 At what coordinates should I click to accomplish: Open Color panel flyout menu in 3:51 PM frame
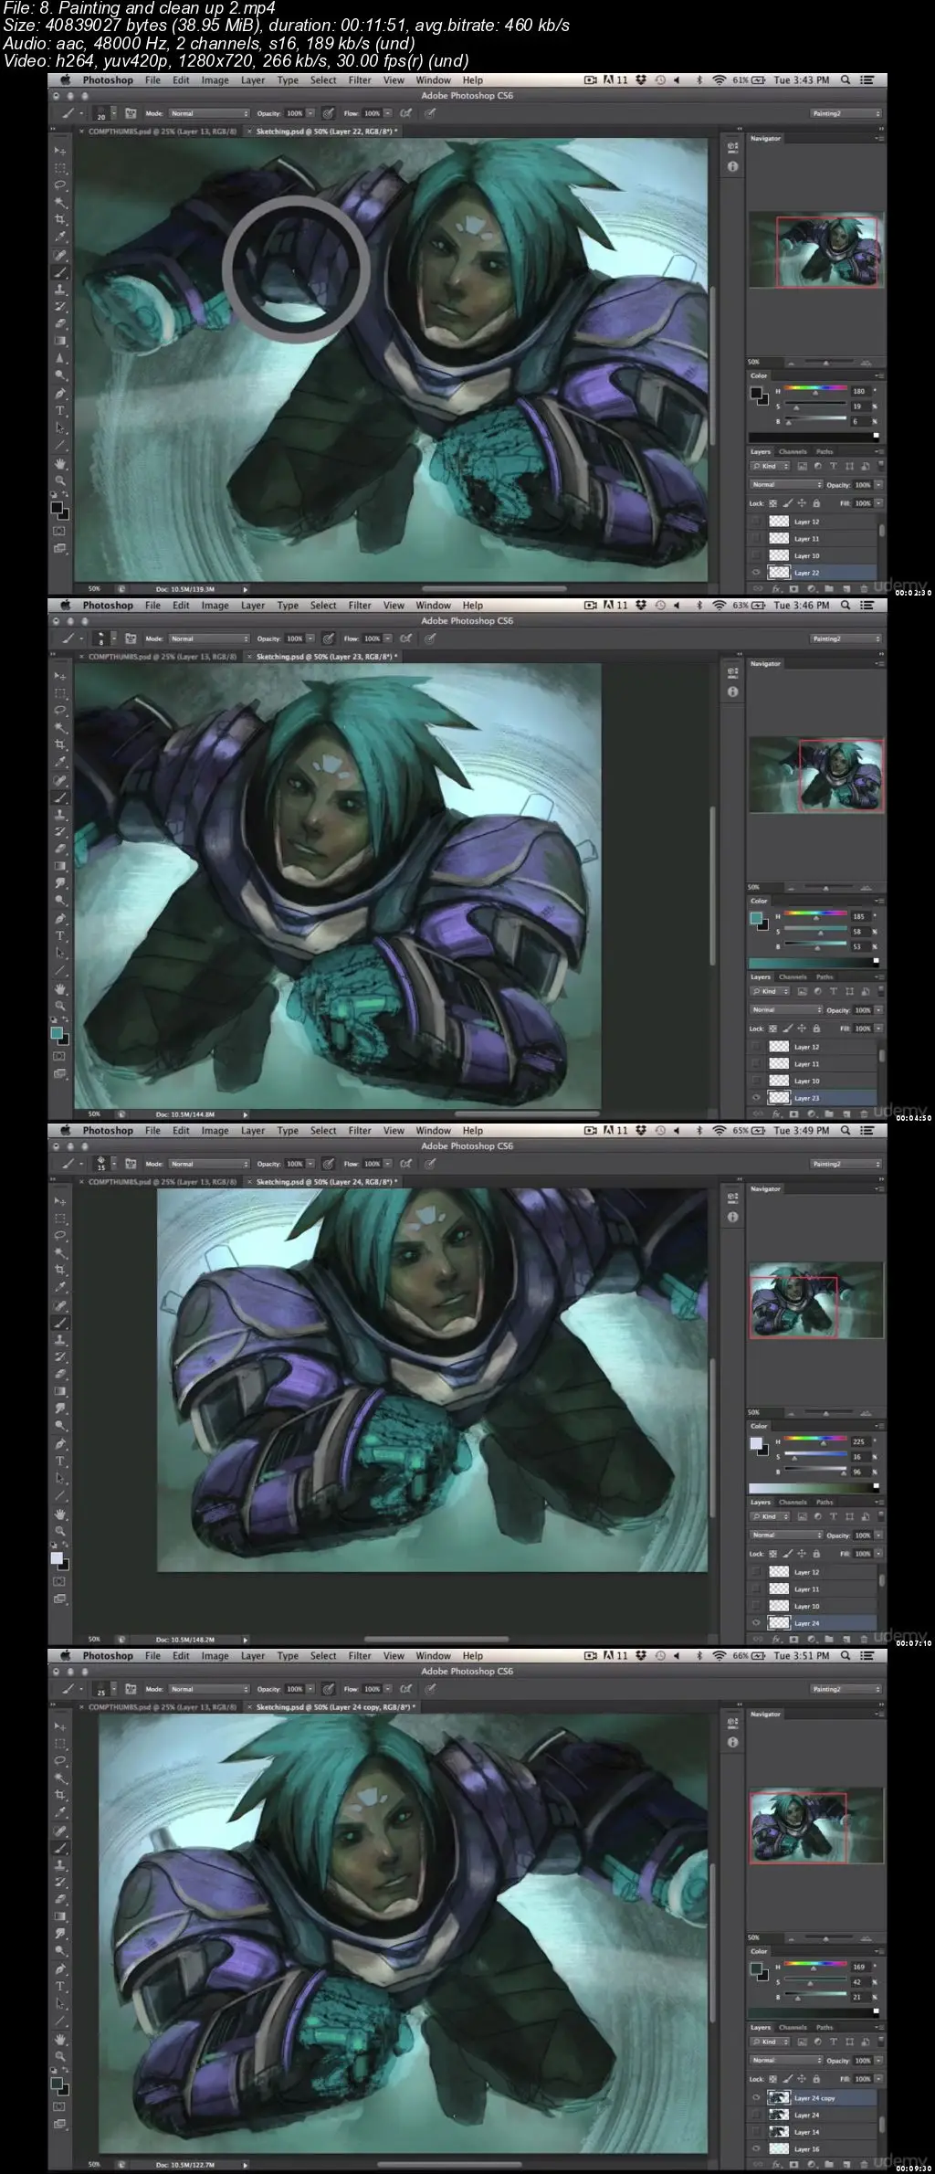[x=879, y=1951]
